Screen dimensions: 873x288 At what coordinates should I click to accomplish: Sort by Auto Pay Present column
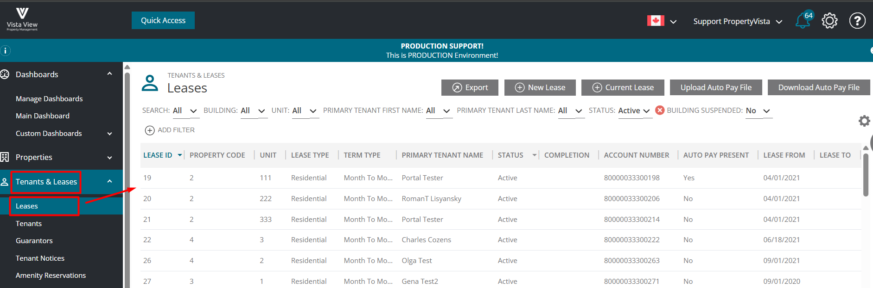tap(716, 155)
